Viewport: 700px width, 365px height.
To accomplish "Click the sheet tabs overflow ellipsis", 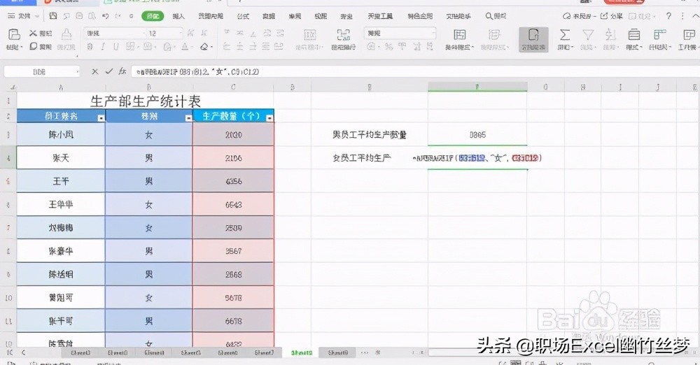I will 365,352.
